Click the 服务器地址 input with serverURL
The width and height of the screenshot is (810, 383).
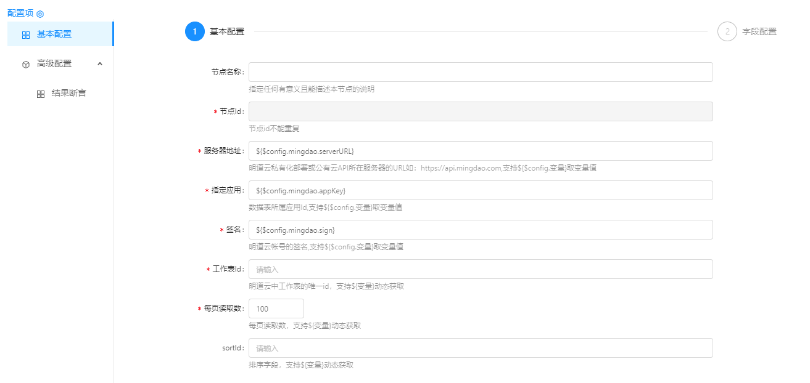click(480, 151)
